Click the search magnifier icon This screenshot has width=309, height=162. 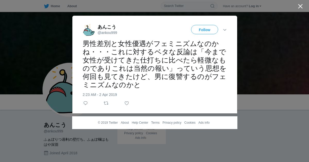(212, 6)
